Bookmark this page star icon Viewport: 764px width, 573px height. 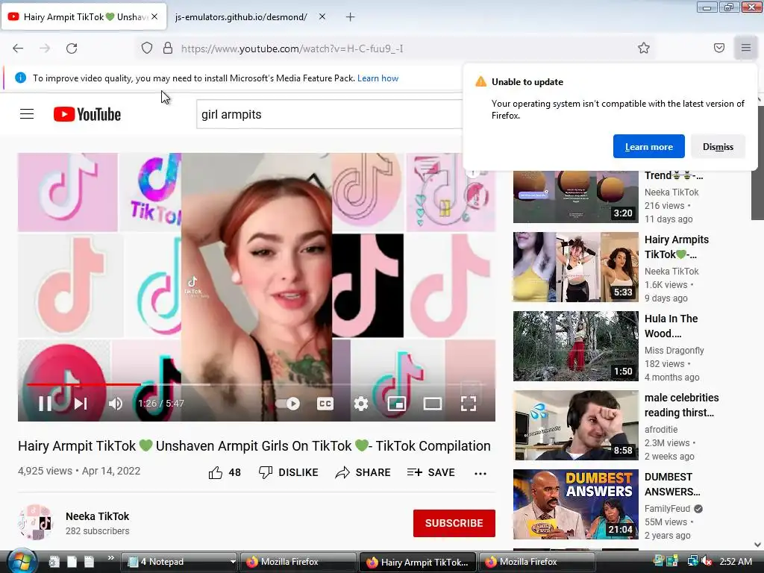[644, 48]
